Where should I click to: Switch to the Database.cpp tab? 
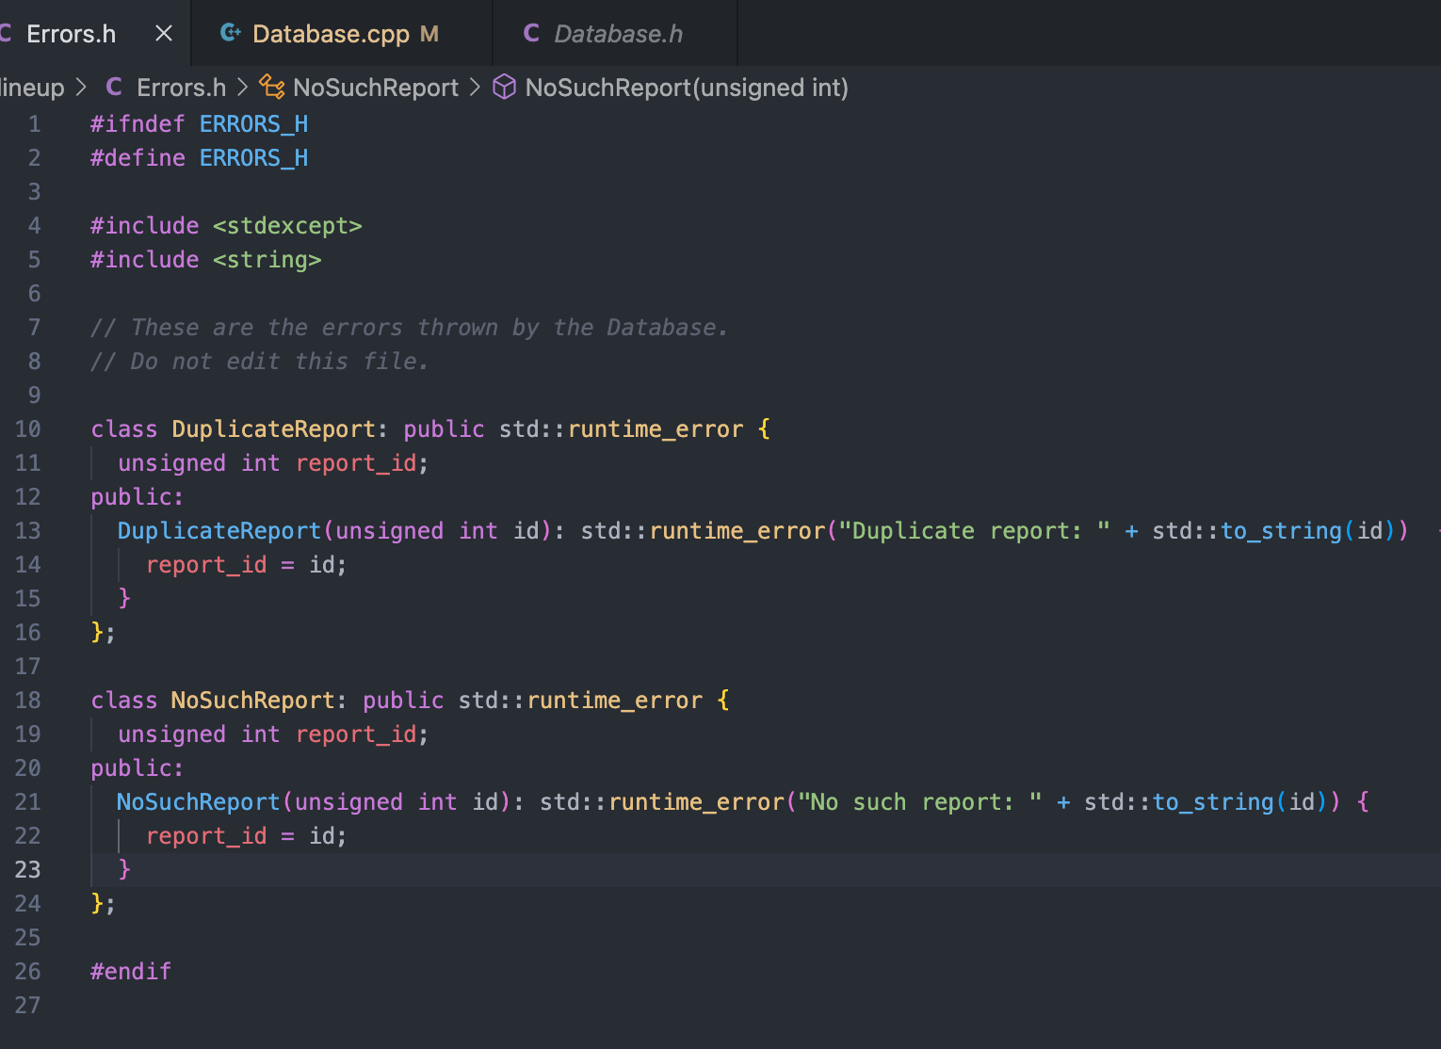[341, 34]
